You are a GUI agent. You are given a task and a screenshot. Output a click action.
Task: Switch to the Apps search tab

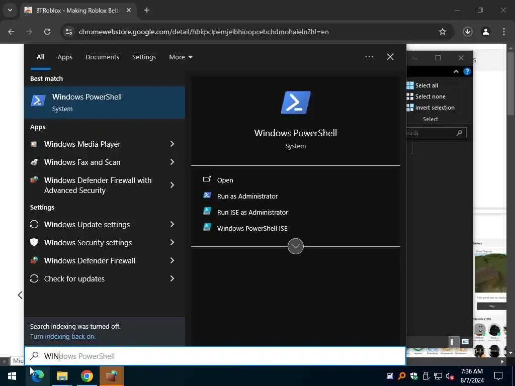[x=65, y=57]
